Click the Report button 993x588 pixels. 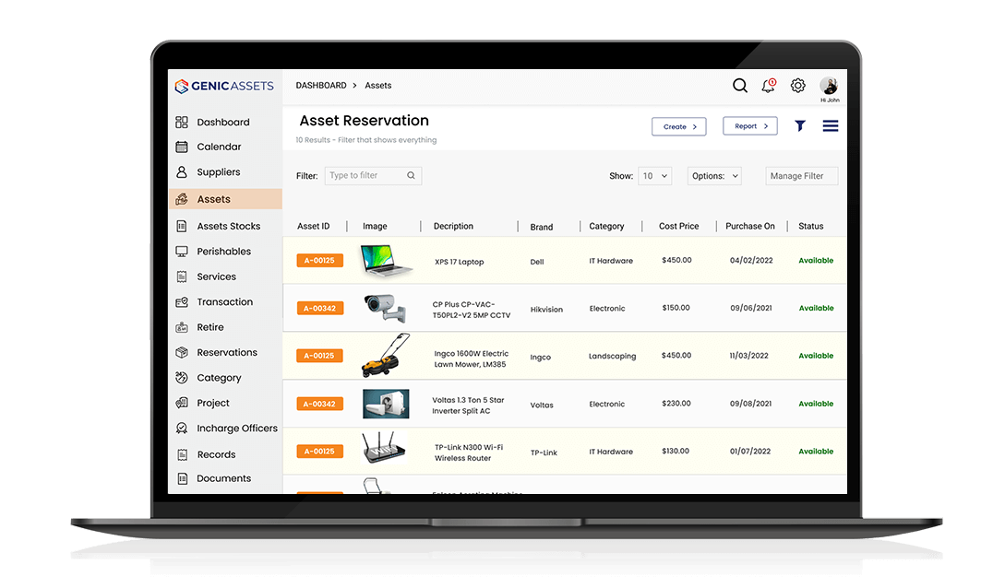749,126
